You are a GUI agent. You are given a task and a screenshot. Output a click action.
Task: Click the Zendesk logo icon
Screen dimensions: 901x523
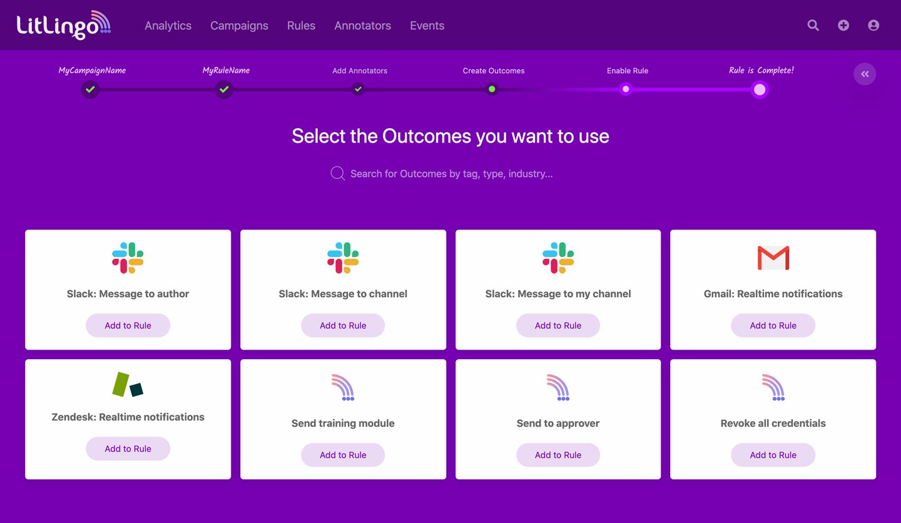point(128,384)
